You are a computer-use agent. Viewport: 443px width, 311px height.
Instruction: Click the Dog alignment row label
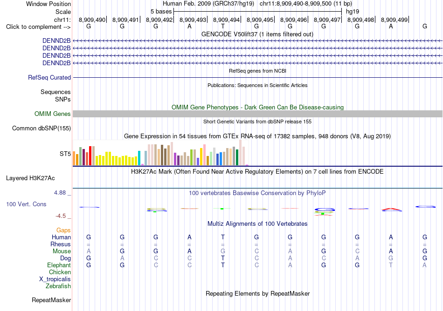pyautogui.click(x=65, y=258)
